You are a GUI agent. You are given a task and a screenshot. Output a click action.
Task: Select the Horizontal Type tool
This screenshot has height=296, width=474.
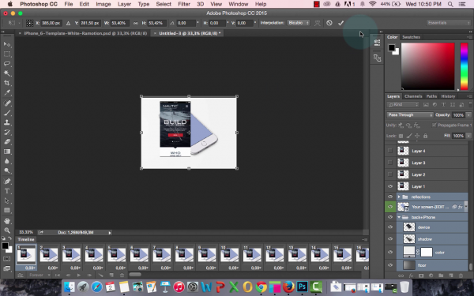pos(7,191)
